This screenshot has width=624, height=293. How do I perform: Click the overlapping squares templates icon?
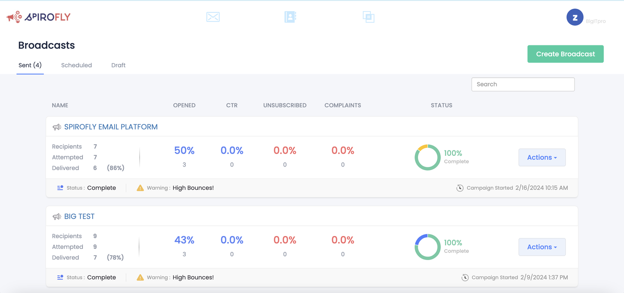tap(368, 17)
